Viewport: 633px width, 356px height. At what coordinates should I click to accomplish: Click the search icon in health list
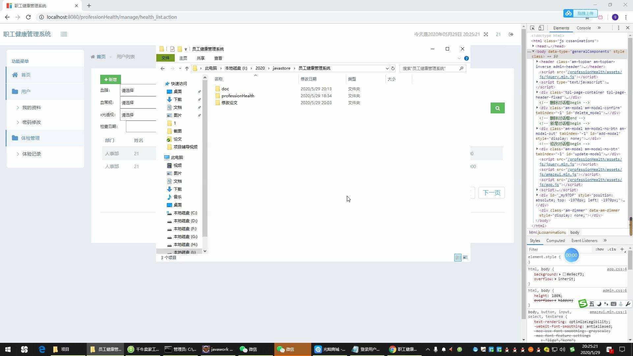coord(497,108)
